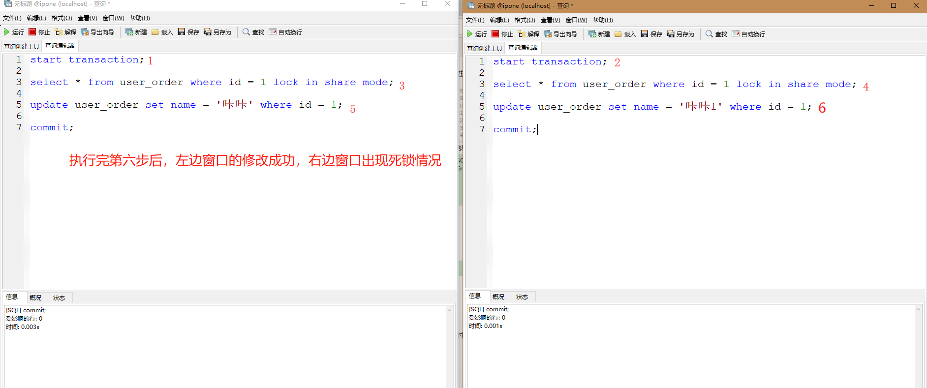The width and height of the screenshot is (927, 388).
Task: Select 查询编辑器 tab in right window
Action: 523,48
